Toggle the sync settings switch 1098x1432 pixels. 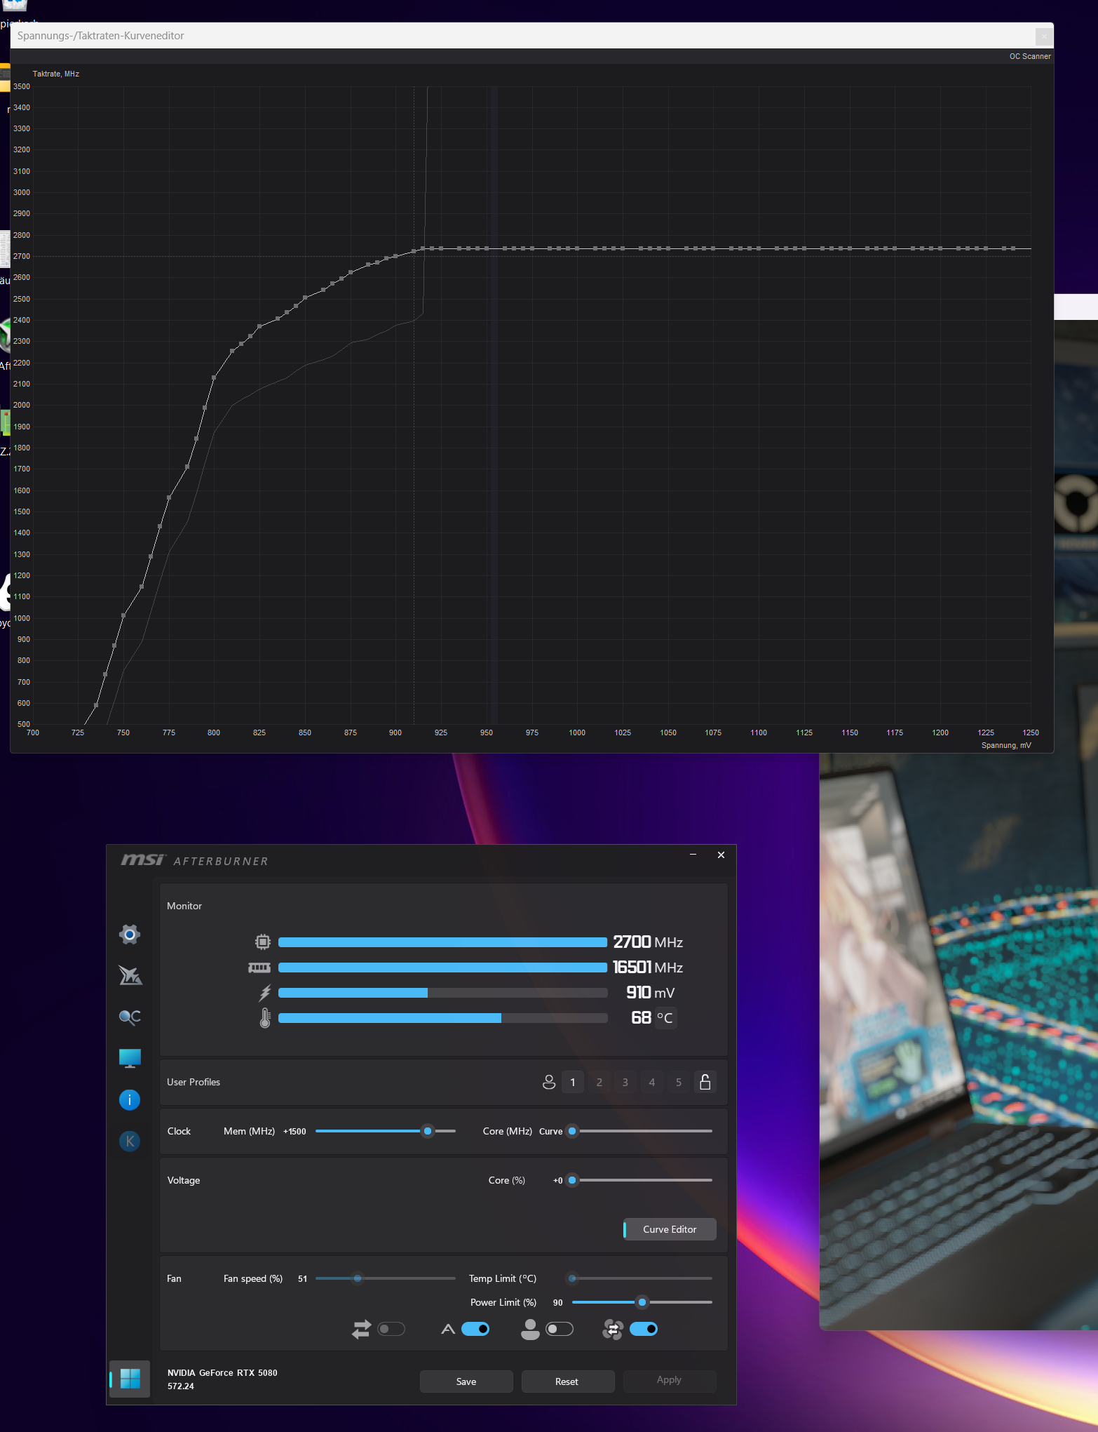click(x=391, y=1329)
